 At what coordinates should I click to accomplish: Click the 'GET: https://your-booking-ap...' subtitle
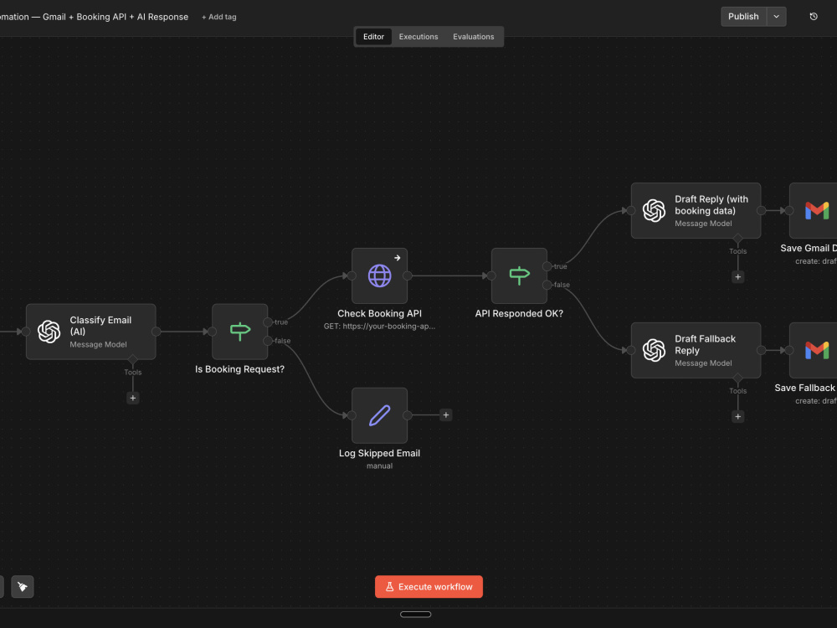coord(379,326)
